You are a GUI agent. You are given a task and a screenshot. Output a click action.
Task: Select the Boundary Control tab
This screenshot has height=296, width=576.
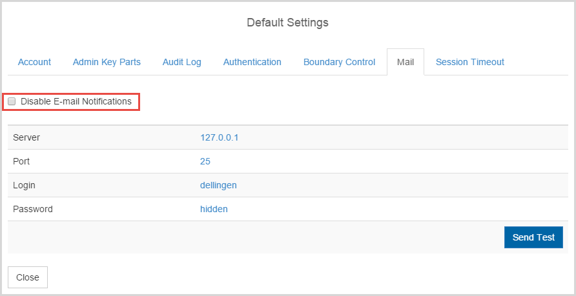click(x=340, y=62)
